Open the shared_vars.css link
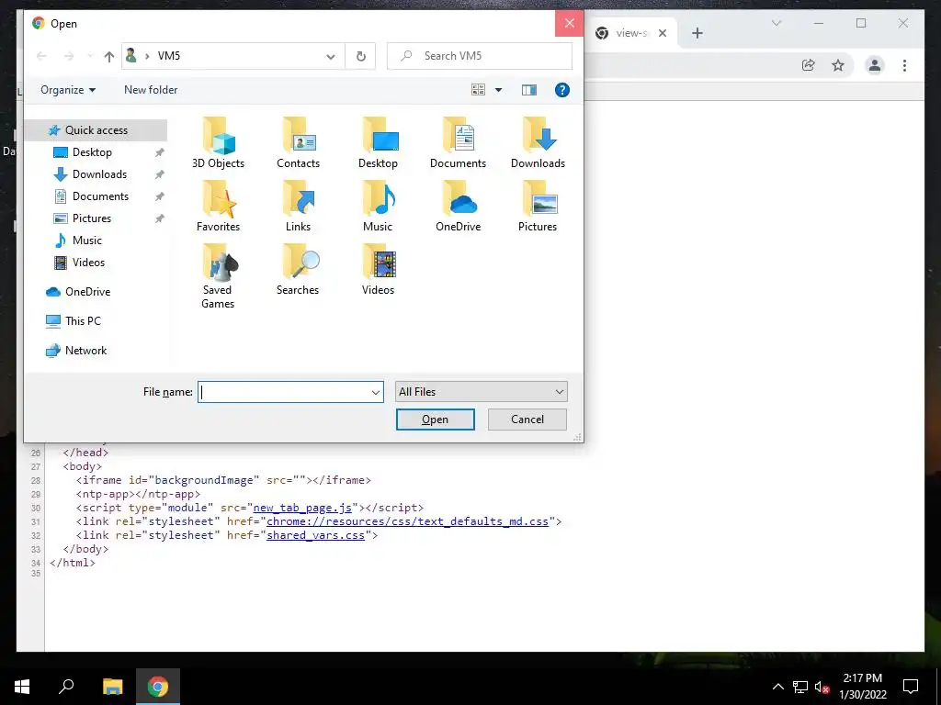This screenshot has width=941, height=705. tap(316, 535)
